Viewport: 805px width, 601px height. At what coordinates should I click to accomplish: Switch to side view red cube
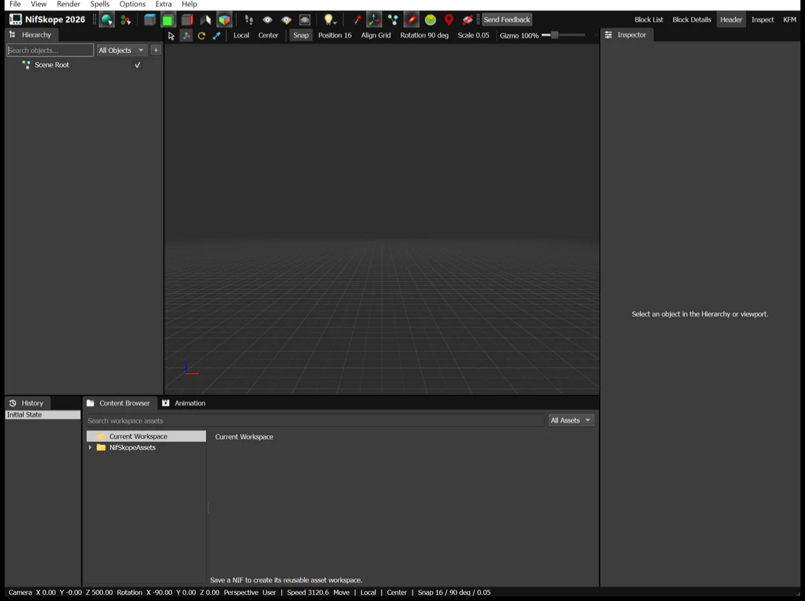coord(187,20)
